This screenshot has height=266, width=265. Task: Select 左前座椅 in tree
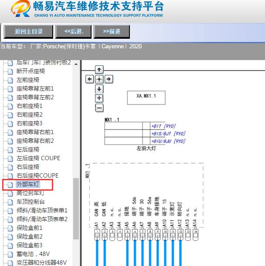[28, 80]
